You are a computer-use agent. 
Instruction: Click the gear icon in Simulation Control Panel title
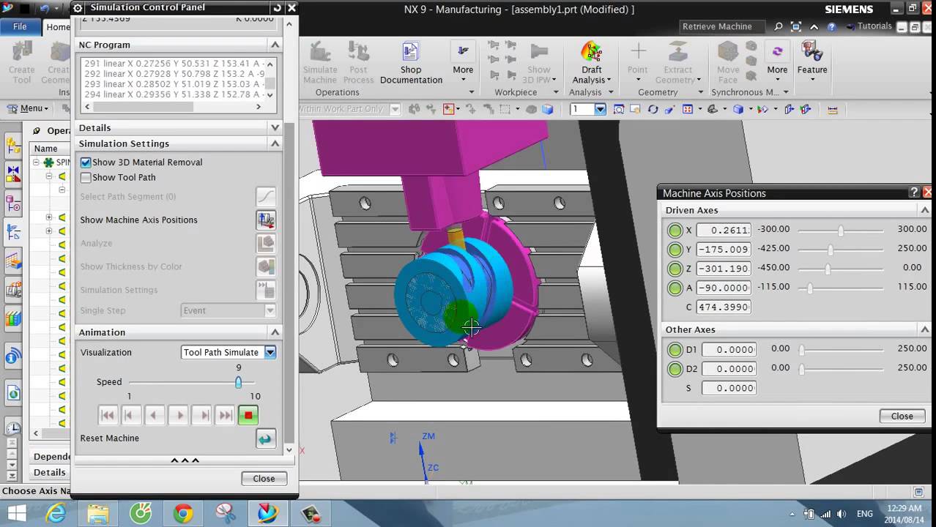pos(78,8)
